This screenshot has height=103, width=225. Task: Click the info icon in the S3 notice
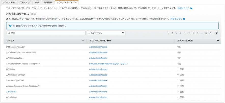click(x=10, y=26)
